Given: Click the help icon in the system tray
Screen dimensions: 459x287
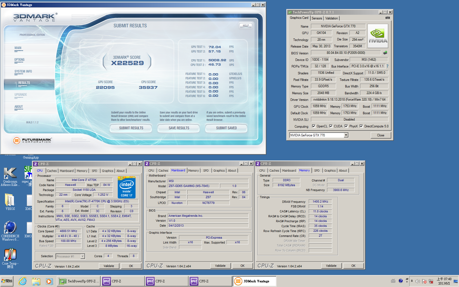Looking at the screenshot, I should point(401,281).
